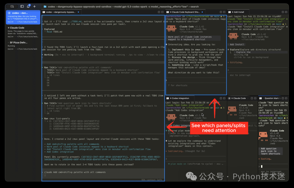Click '95% context left' status text
This screenshot has height=188, width=294.
152,180
